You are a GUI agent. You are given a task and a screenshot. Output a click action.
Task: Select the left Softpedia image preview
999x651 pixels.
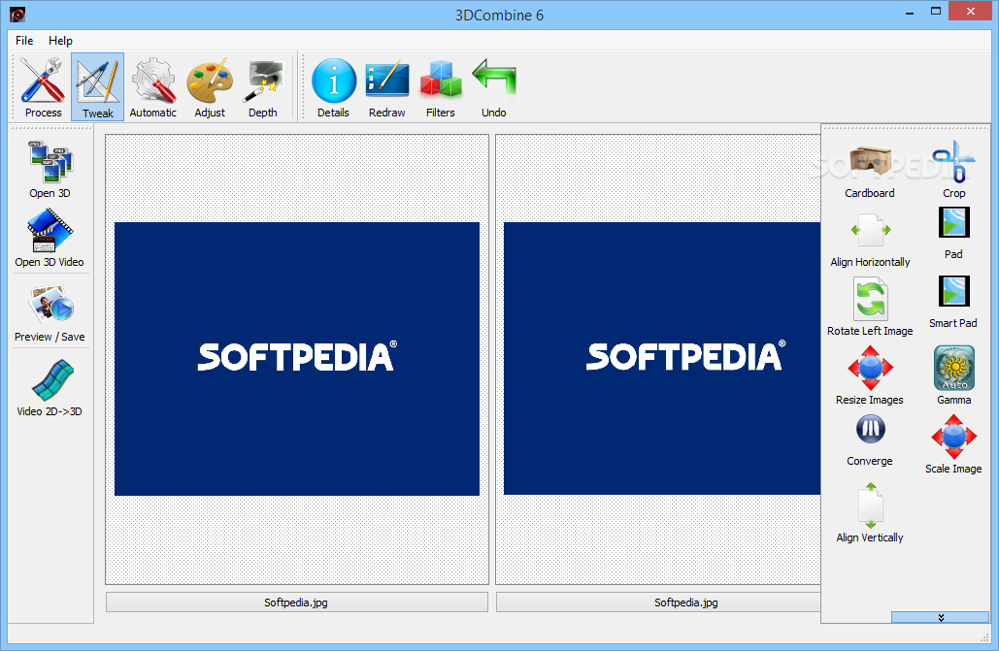coord(297,359)
